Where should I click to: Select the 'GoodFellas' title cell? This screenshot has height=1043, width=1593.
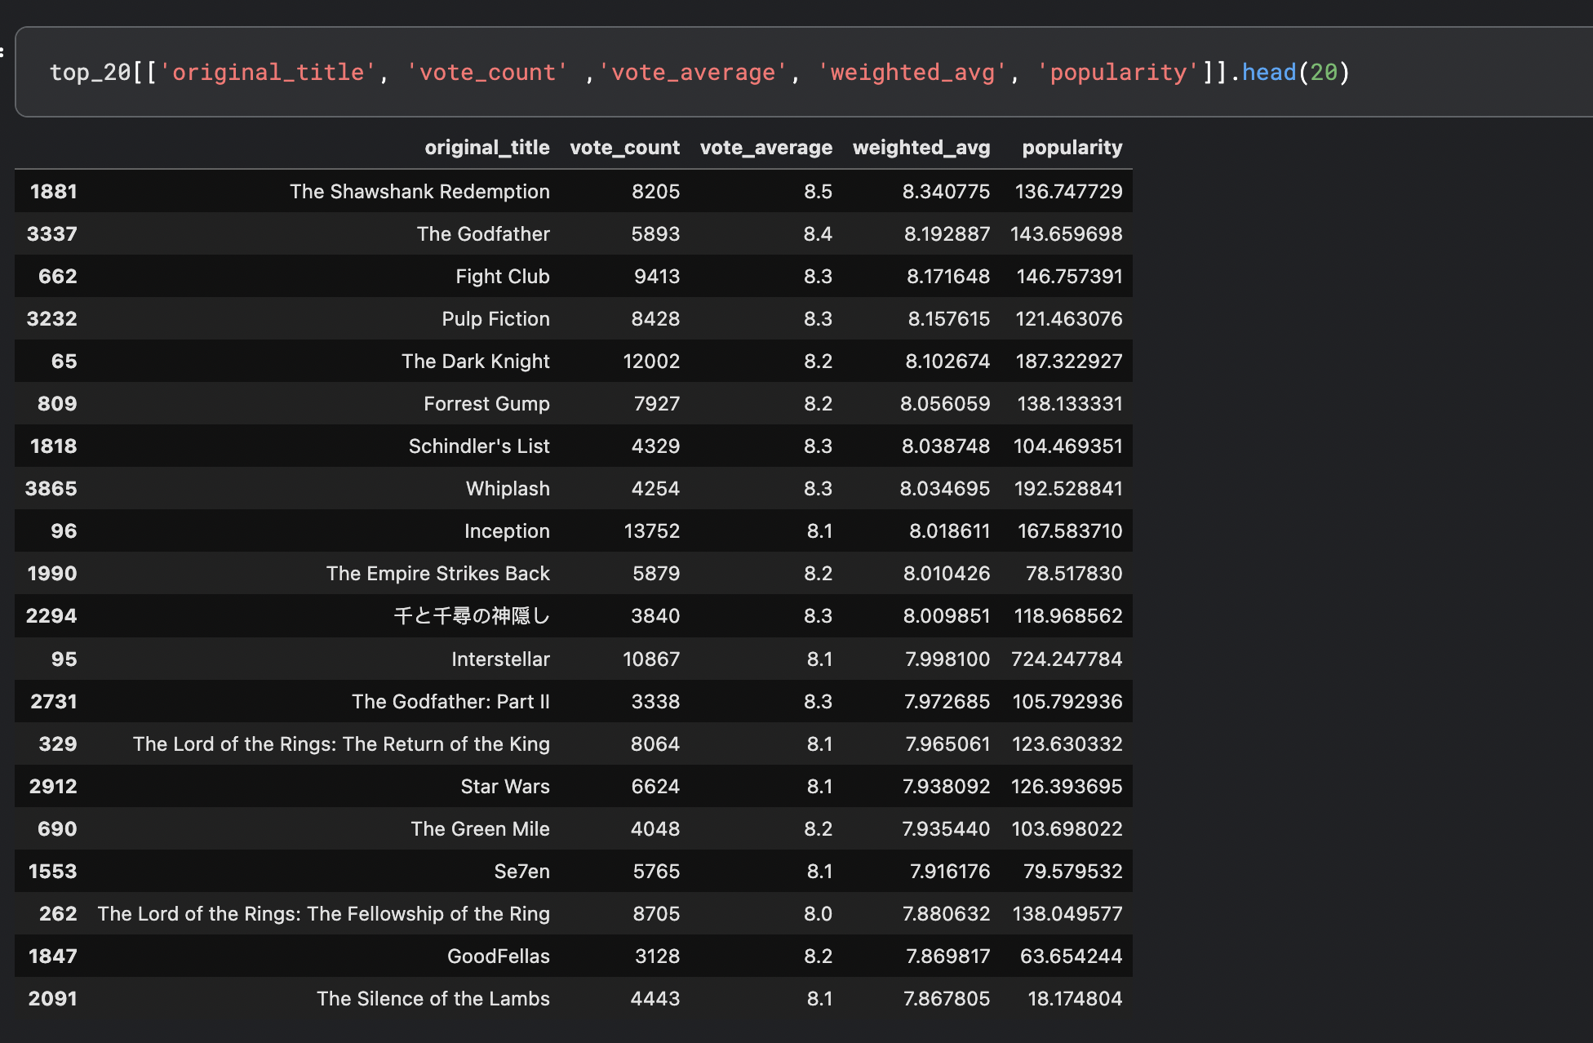pyautogui.click(x=498, y=956)
